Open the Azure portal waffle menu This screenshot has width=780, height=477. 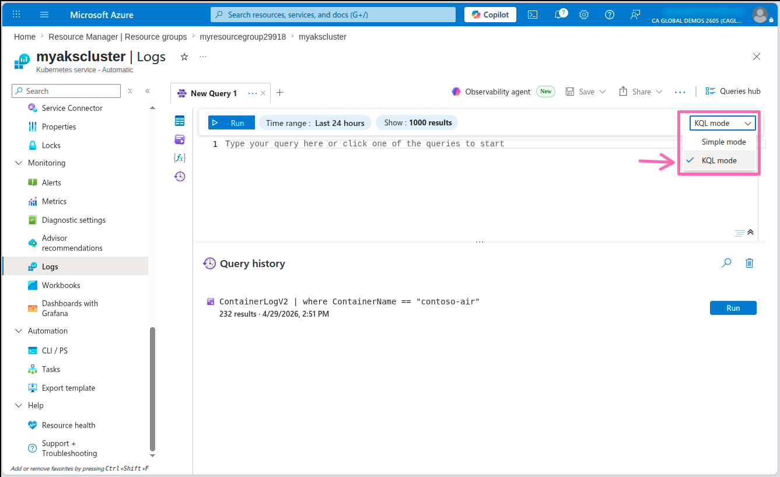16,15
